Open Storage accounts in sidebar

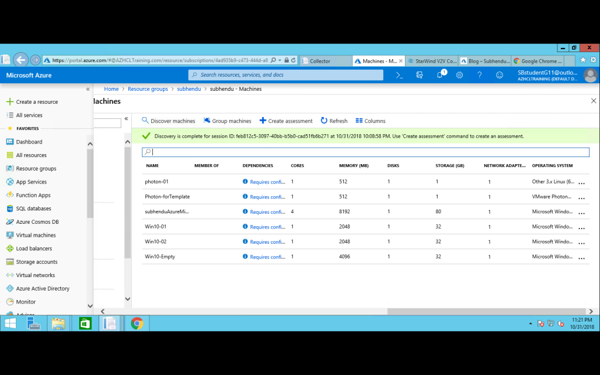[x=37, y=262]
